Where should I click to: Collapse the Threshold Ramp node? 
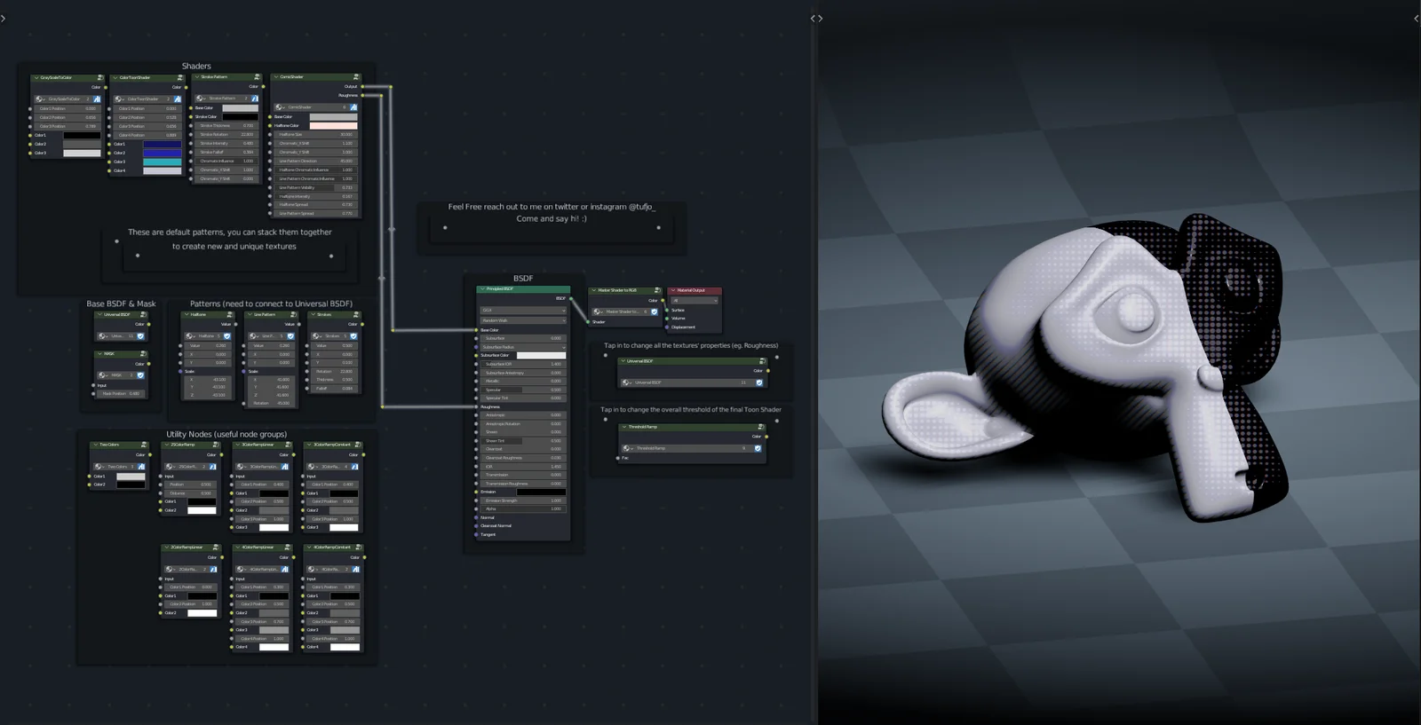pos(624,427)
